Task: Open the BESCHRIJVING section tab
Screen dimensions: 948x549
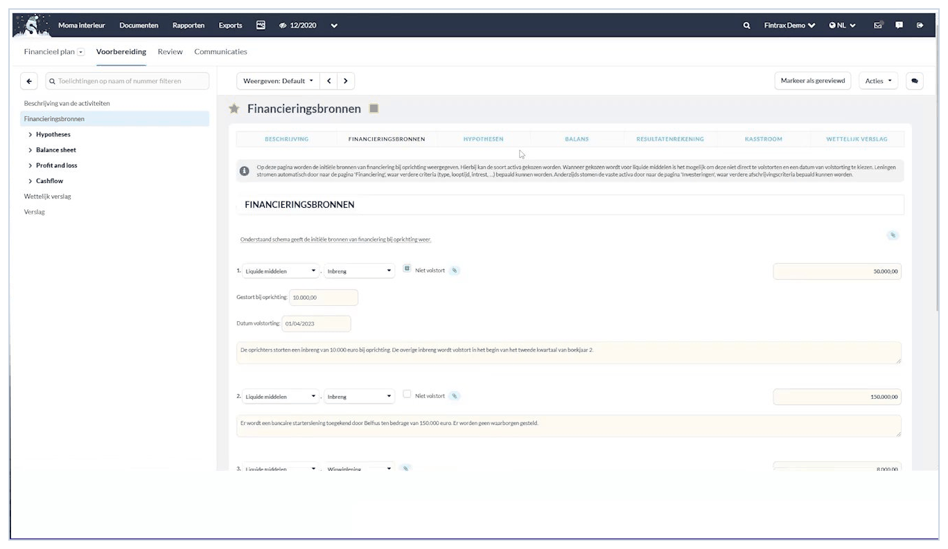Action: [x=286, y=139]
